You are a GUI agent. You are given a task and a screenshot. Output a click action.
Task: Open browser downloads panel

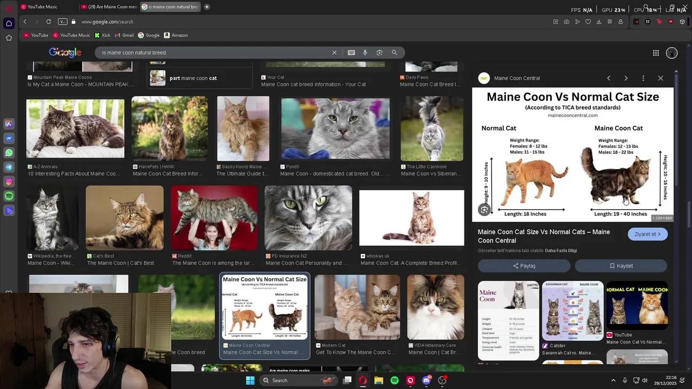click(599, 22)
